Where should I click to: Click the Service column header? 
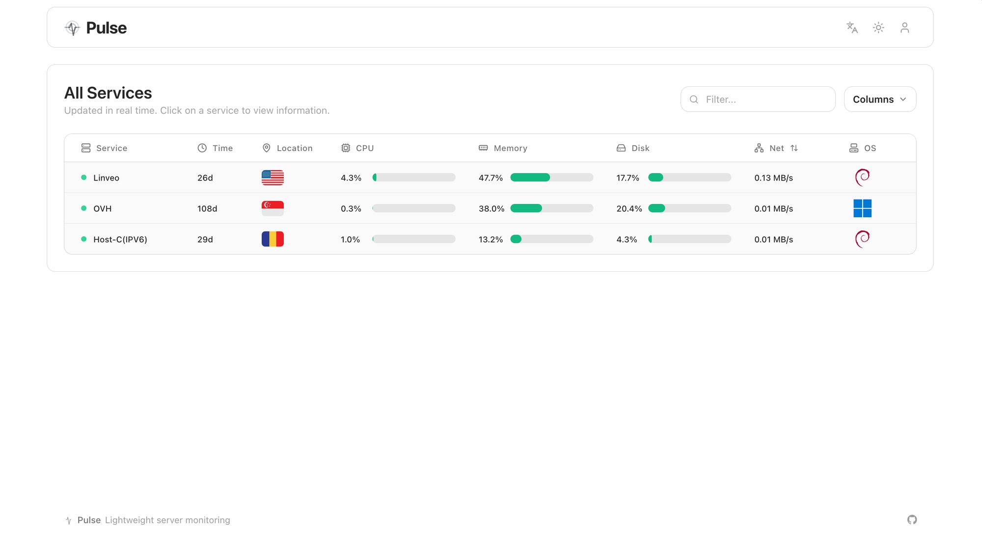pos(111,148)
